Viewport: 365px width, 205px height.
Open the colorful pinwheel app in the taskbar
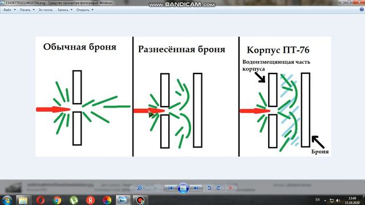coord(107,200)
